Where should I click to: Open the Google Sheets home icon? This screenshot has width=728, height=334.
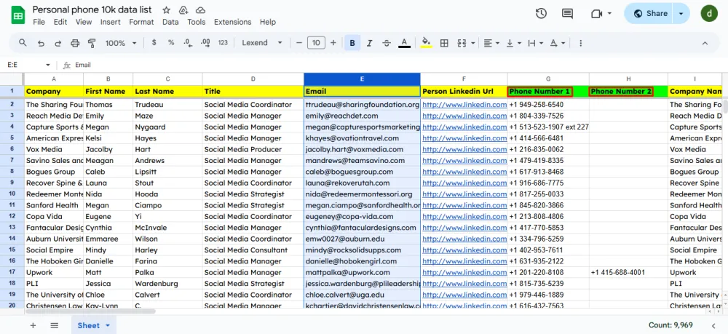(17, 15)
